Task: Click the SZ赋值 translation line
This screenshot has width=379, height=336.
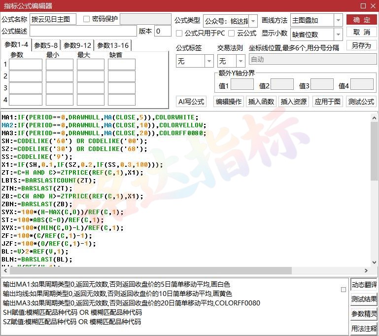Action: pos(72,322)
